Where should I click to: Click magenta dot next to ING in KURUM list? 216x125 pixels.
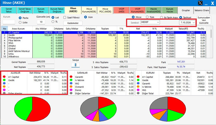(138, 90)
